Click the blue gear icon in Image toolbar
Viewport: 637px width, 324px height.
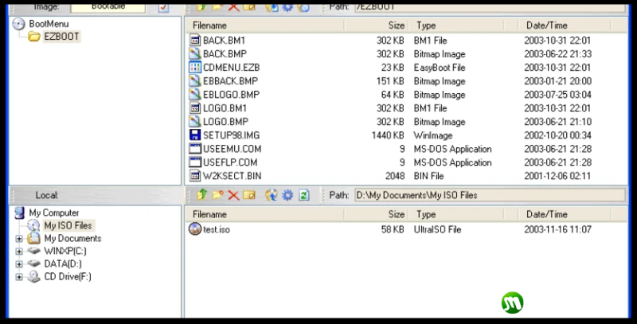pos(287,7)
